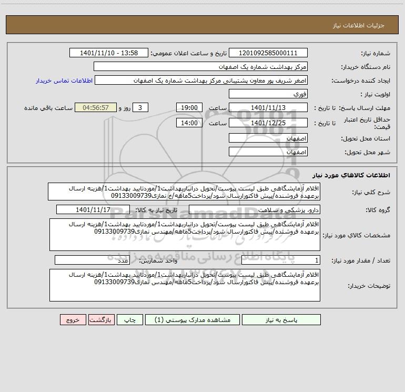Click the announcement date field 1401/11/10 - 13:58

(109, 53)
